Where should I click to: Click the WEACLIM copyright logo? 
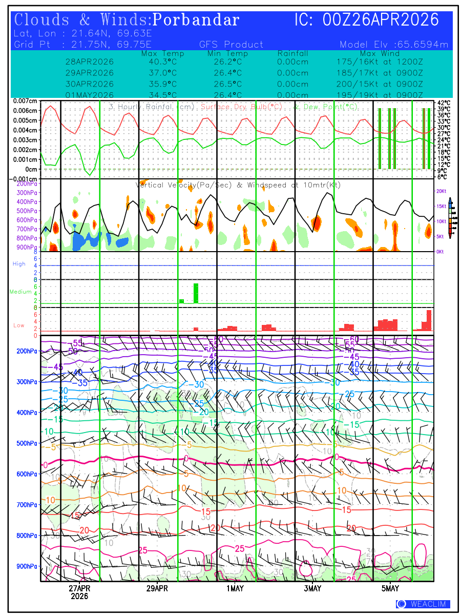(x=423, y=604)
